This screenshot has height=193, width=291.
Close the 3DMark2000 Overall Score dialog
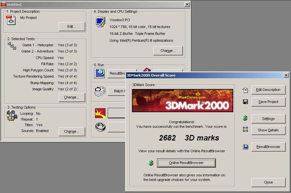click(286, 75)
